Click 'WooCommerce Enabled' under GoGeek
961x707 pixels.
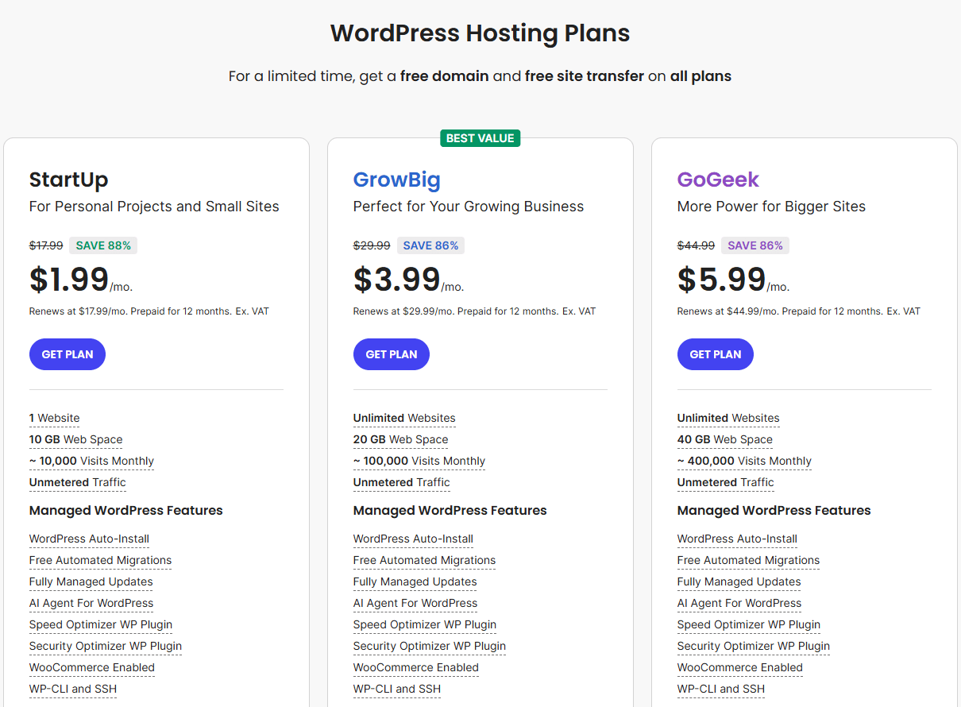(739, 667)
